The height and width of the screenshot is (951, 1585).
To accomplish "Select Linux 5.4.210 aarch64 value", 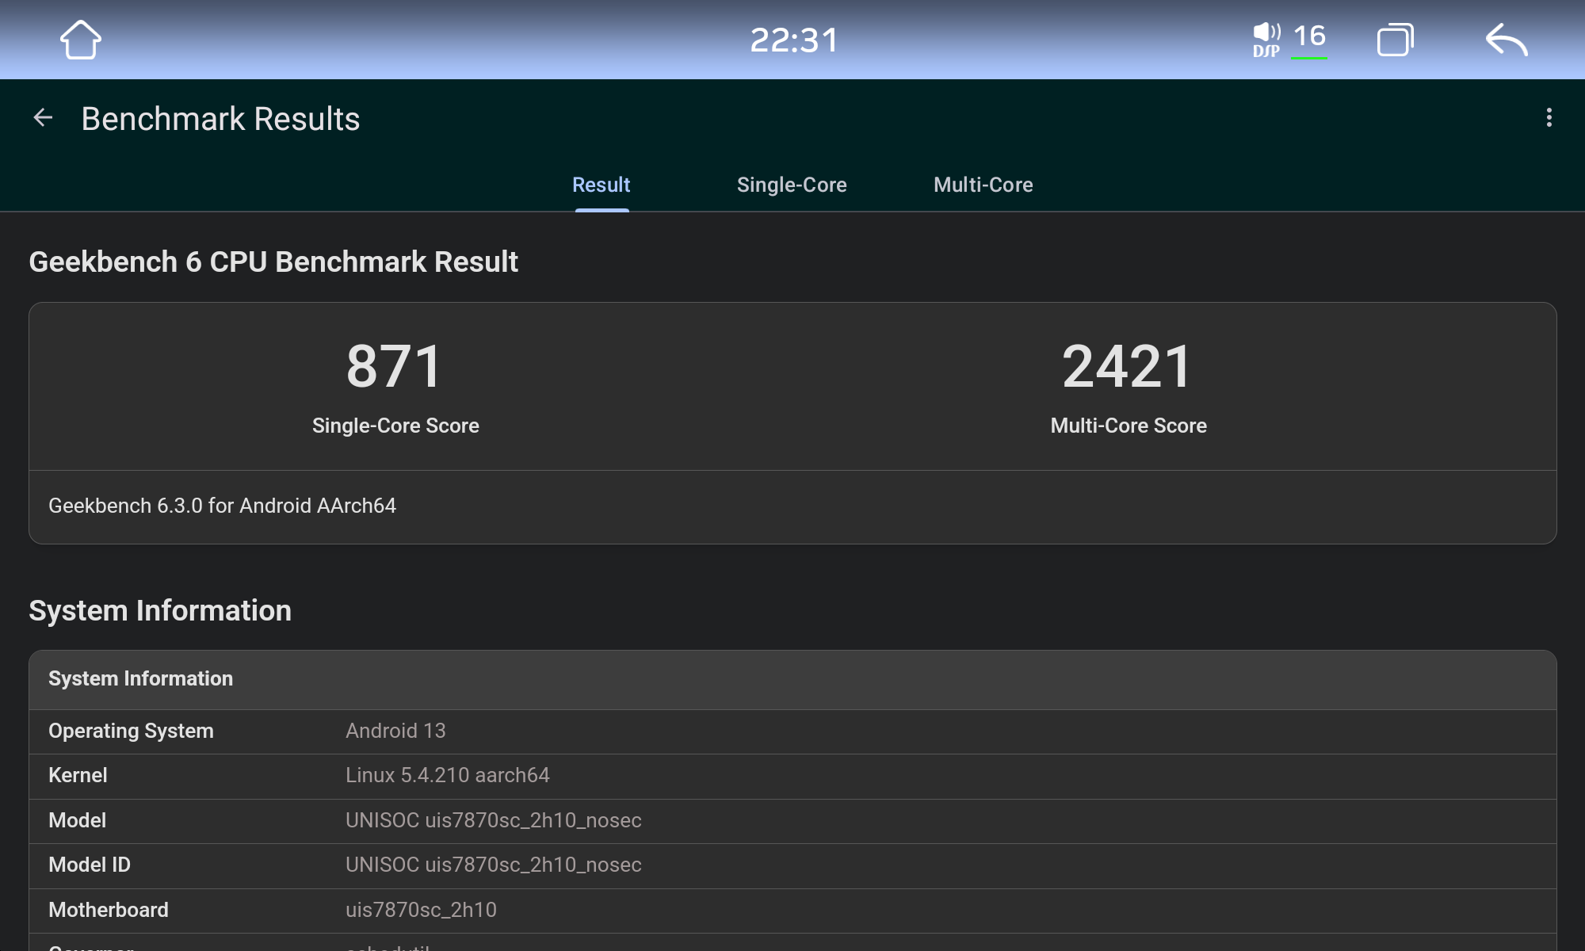I will coord(447,775).
